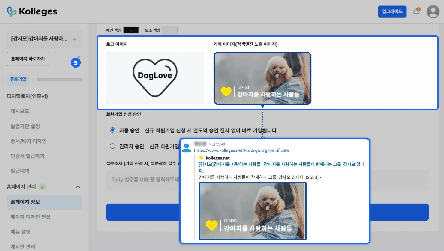The width and height of the screenshot is (444, 251).
Task: Open the kolleges.net certificate URL link
Action: point(241,150)
